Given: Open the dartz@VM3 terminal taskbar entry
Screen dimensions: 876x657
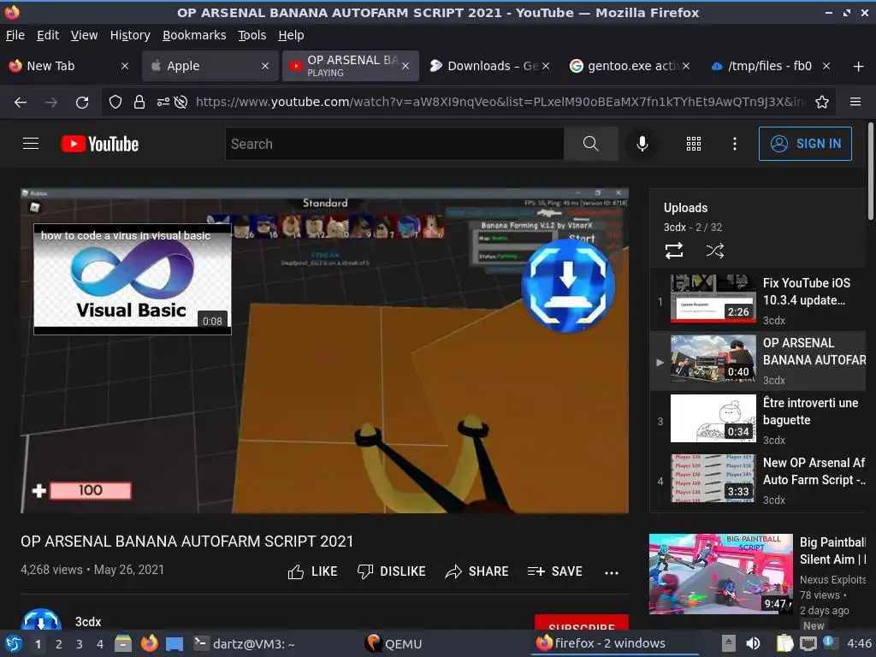Looking at the screenshot, I should pyautogui.click(x=245, y=643).
